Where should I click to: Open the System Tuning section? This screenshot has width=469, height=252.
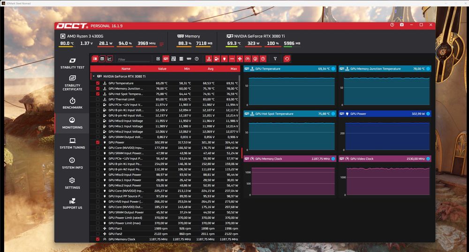click(72, 143)
